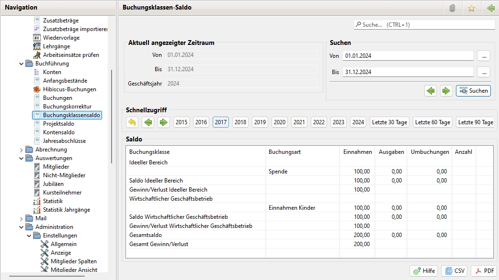Select Arbeitseinsätze prüfen in navigation
Screen dimensions: 499x280
[71, 55]
